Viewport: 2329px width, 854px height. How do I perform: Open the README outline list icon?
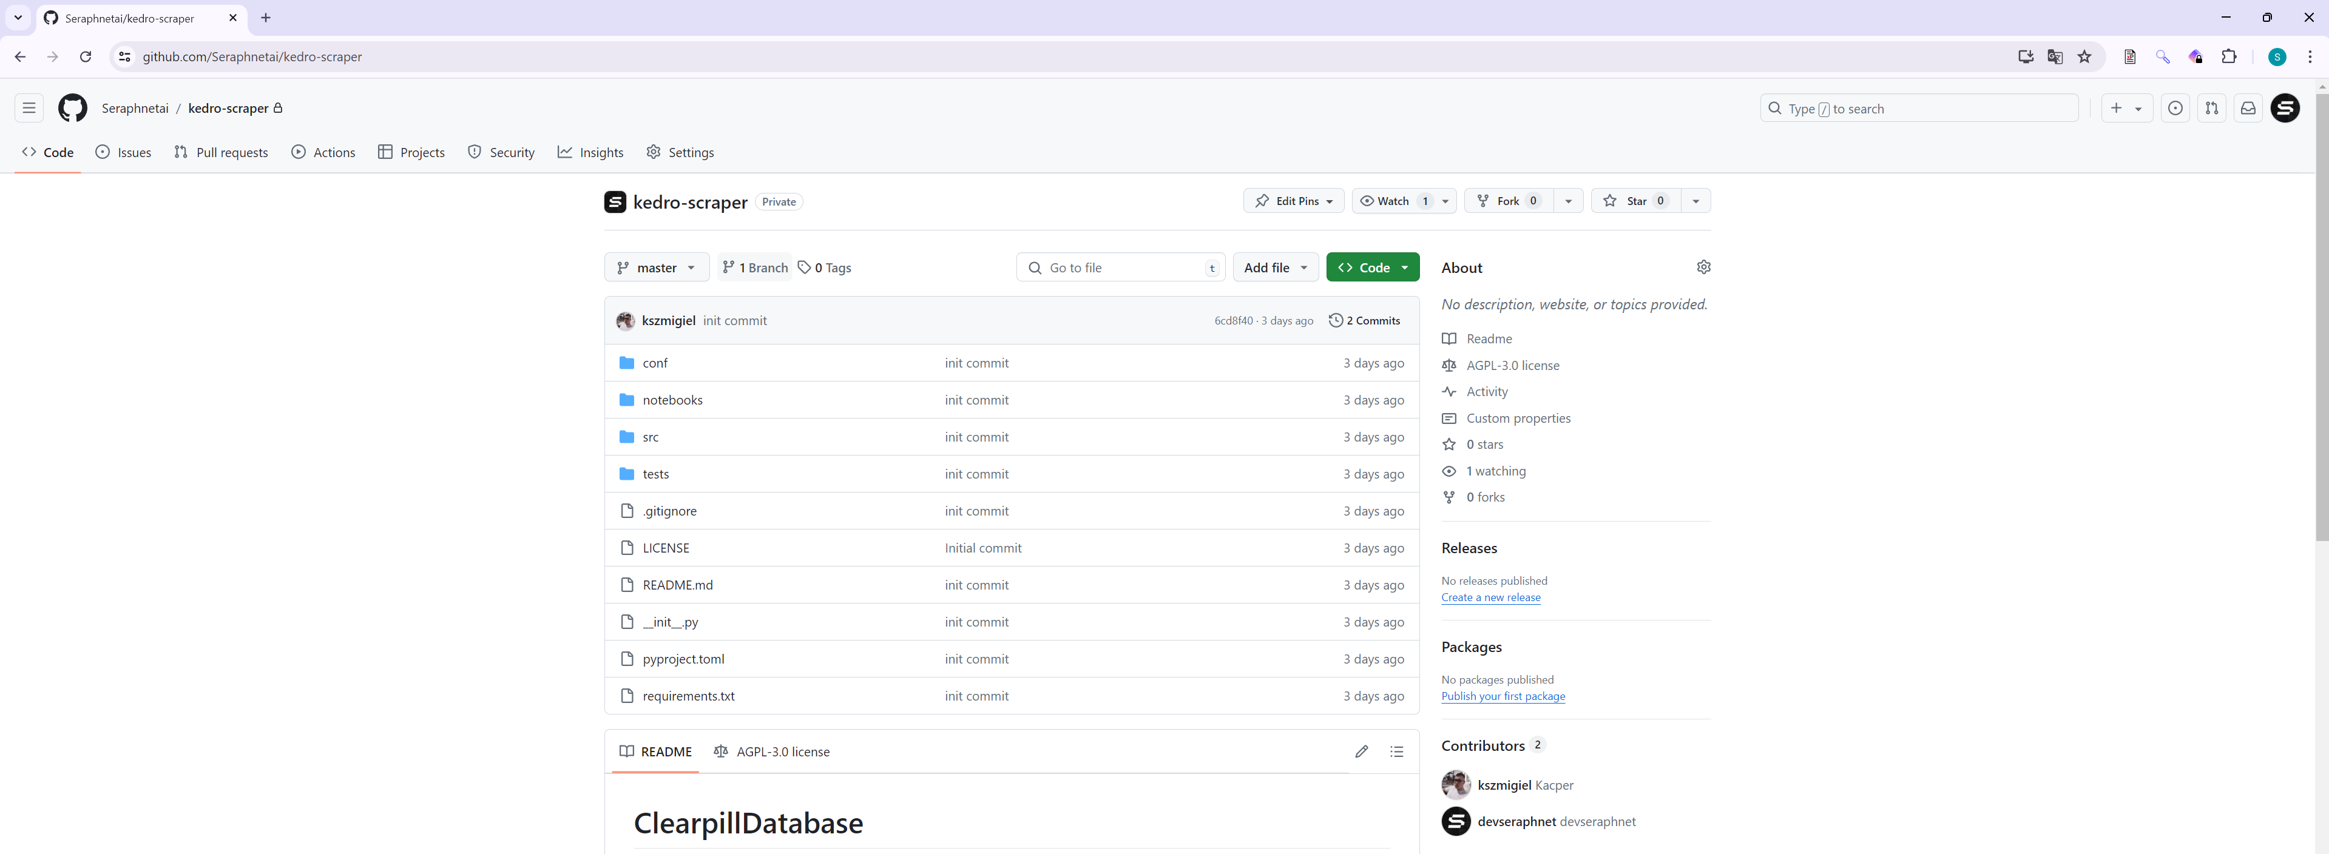pos(1396,752)
